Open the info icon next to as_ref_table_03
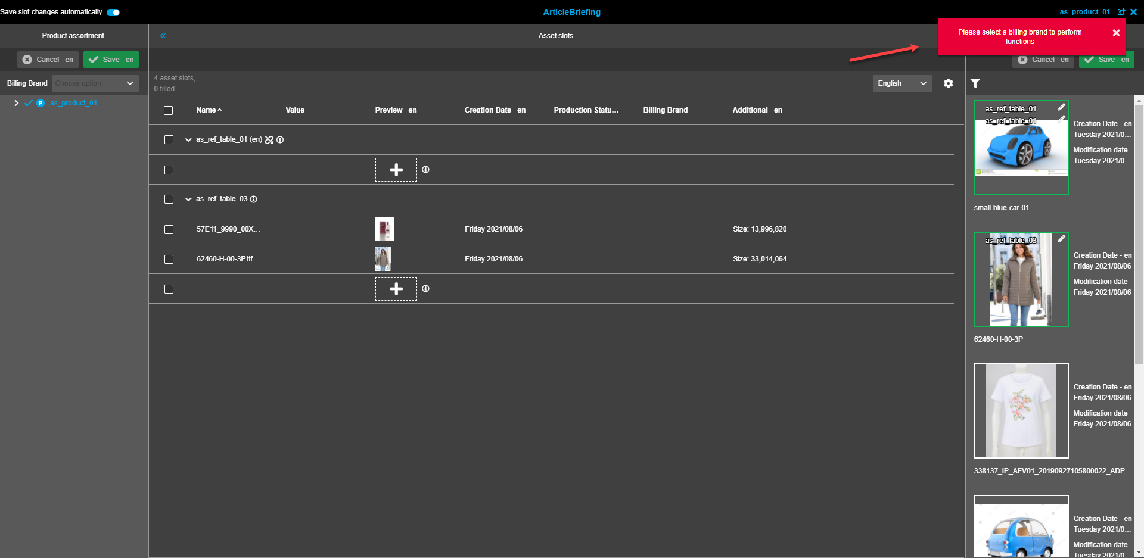This screenshot has width=1144, height=558. click(x=254, y=199)
